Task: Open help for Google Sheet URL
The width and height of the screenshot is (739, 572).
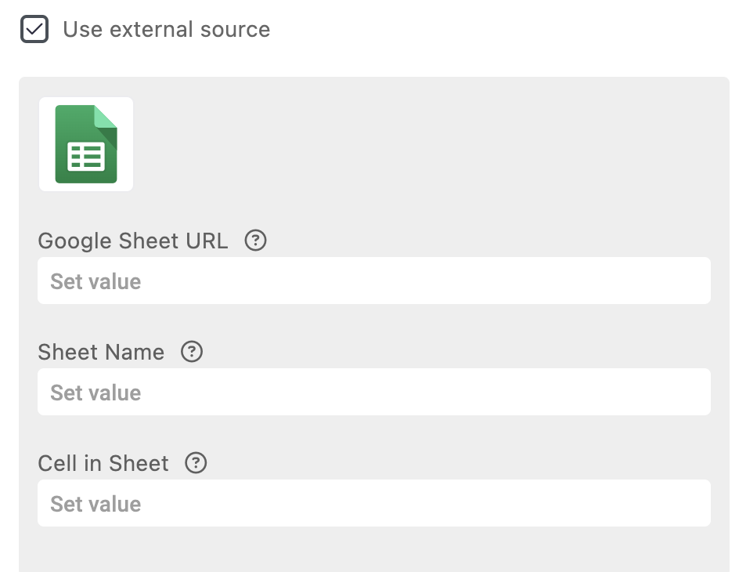Action: point(255,241)
